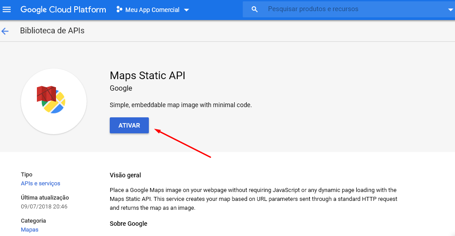Click the search magnifier icon
This screenshot has width=455, height=236.
[255, 9]
